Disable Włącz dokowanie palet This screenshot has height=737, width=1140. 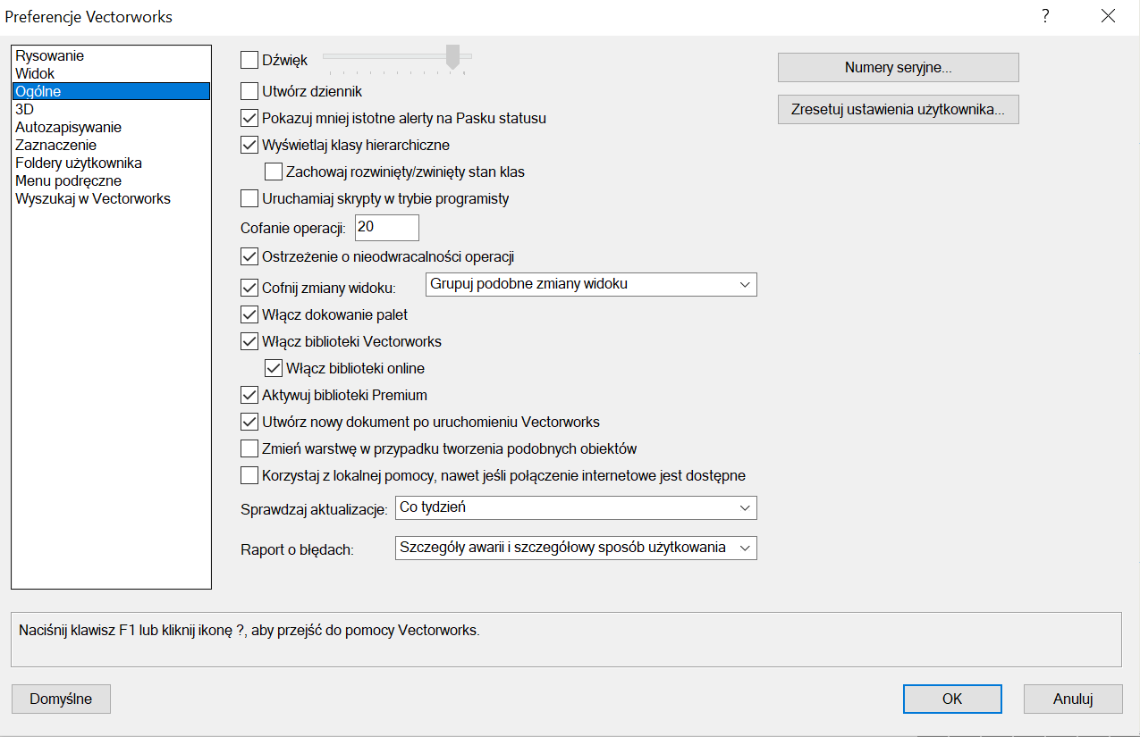[249, 314]
